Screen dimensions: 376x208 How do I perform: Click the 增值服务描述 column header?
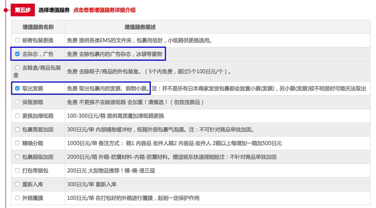coord(140,27)
